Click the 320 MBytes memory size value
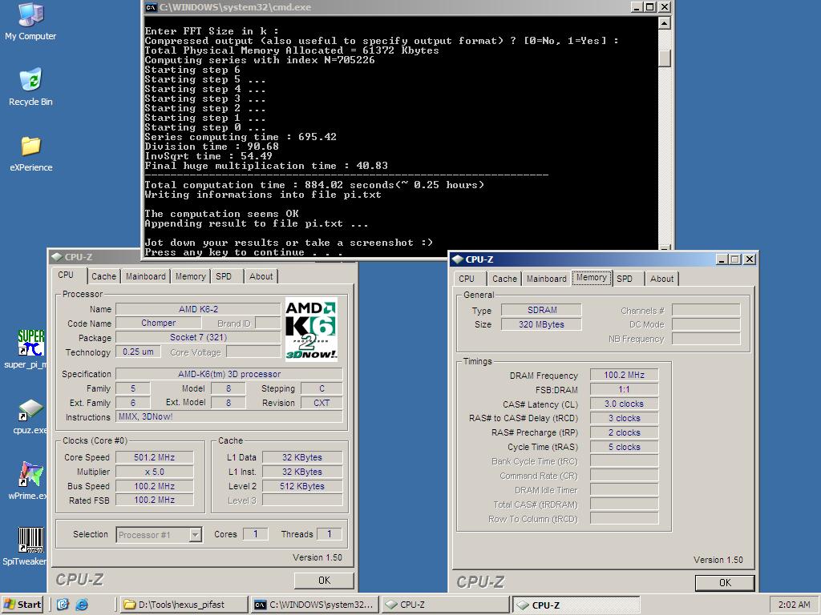 (x=541, y=324)
